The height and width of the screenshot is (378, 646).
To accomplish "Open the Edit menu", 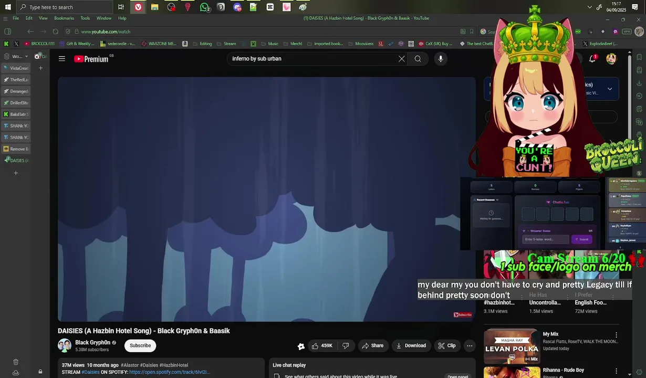I will click(29, 18).
